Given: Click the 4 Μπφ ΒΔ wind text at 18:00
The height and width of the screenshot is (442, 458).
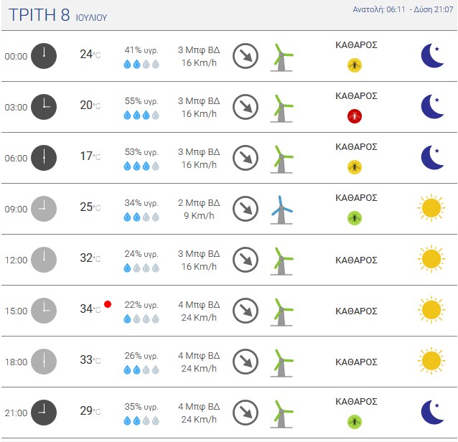Looking at the screenshot, I should [199, 355].
